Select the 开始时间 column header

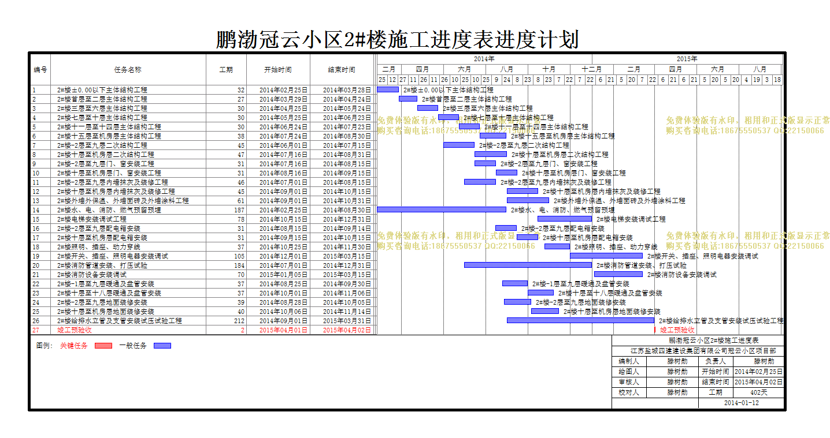tap(278, 70)
